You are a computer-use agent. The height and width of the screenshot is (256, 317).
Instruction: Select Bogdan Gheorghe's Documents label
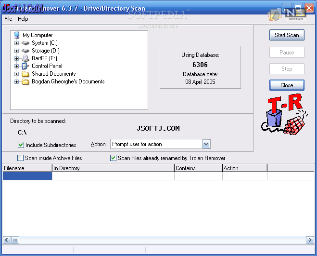pyautogui.click(x=68, y=81)
